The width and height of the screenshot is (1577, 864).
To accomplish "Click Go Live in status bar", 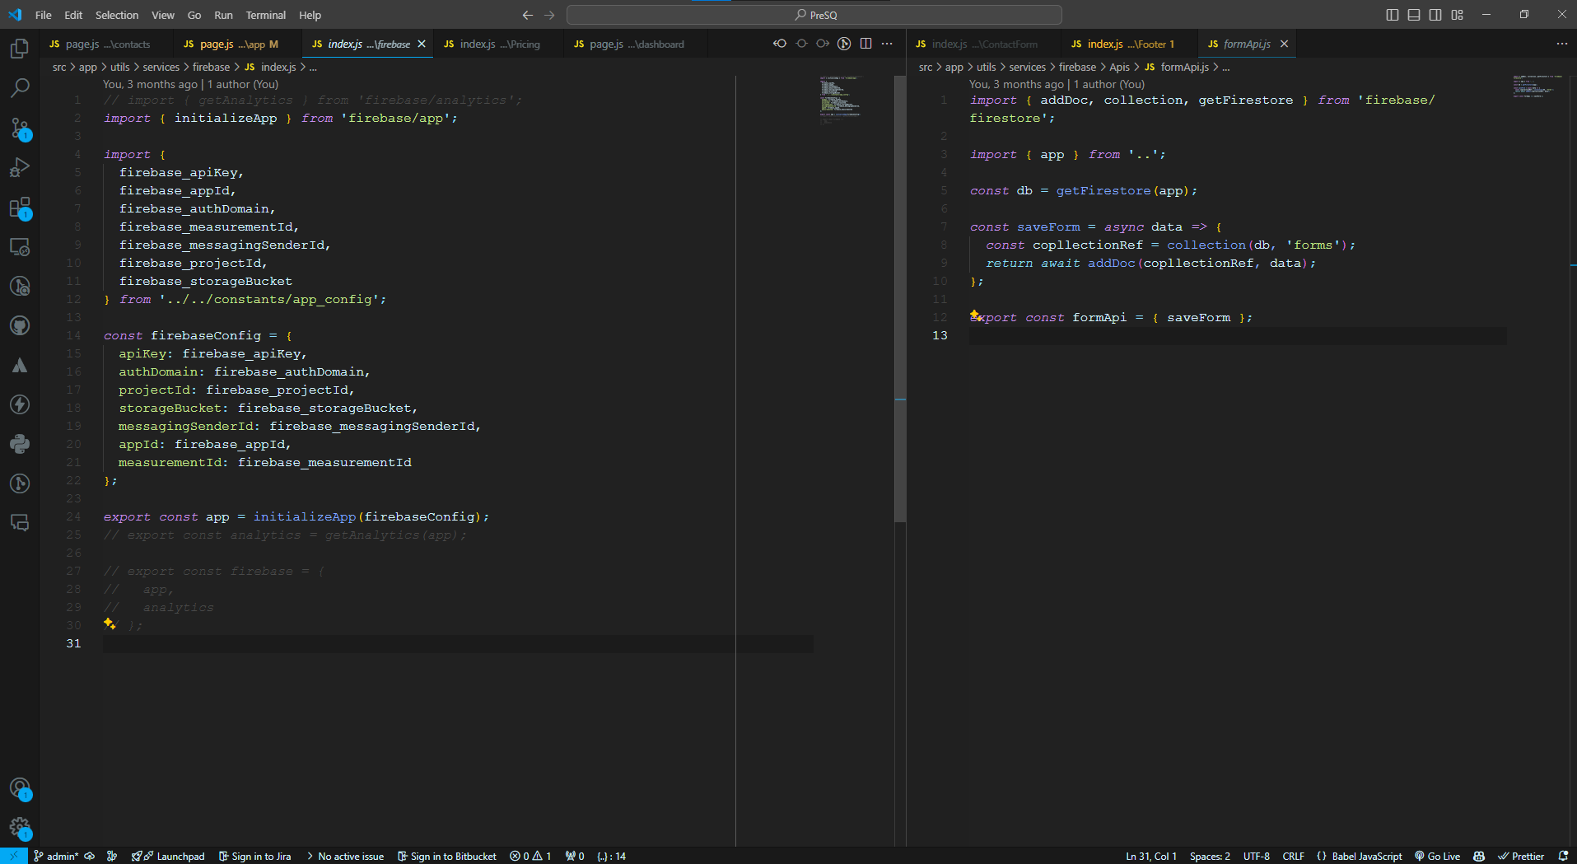I will pyautogui.click(x=1437, y=856).
